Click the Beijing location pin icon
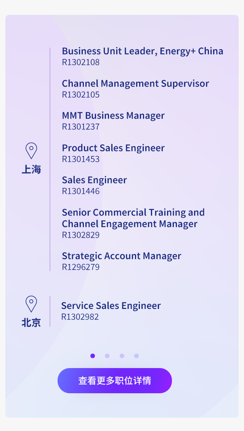 31,304
